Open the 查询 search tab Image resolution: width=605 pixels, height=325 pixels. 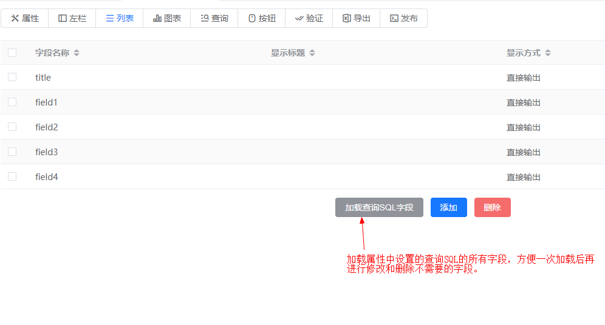coord(214,18)
